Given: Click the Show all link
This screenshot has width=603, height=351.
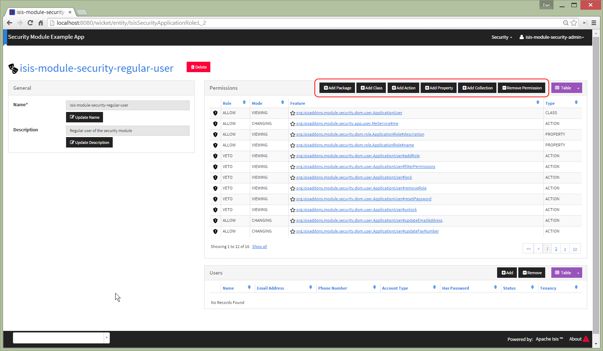Looking at the screenshot, I should [x=260, y=247].
